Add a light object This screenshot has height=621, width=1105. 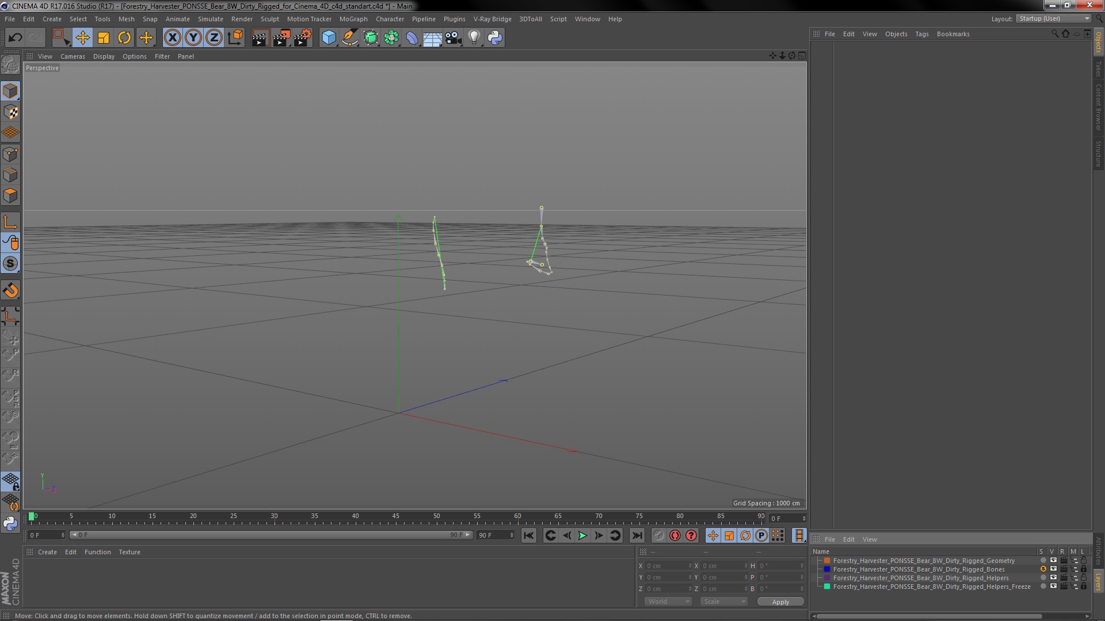(x=474, y=38)
